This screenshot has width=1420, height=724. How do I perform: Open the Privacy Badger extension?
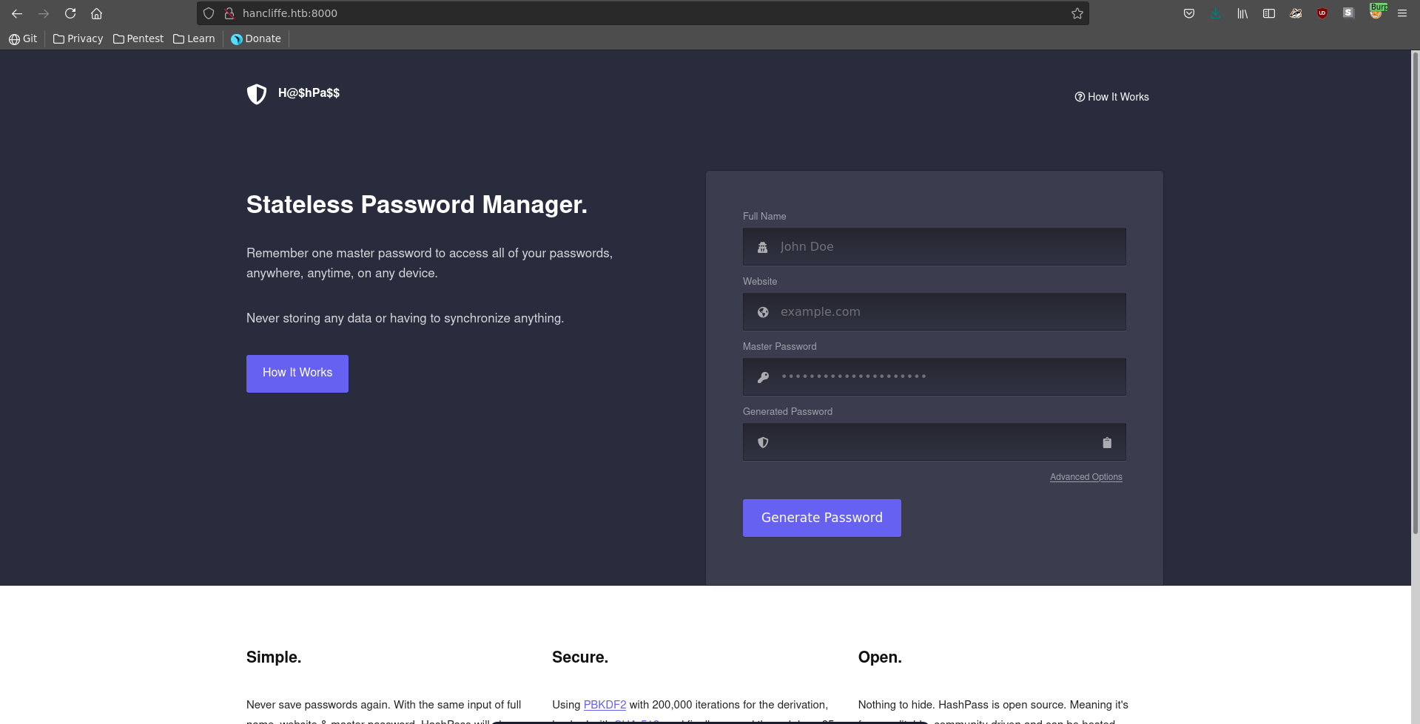(x=1295, y=13)
